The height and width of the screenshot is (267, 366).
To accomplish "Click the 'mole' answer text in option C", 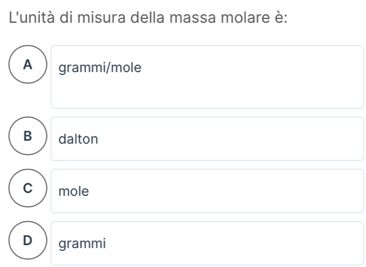I will coord(74,191).
